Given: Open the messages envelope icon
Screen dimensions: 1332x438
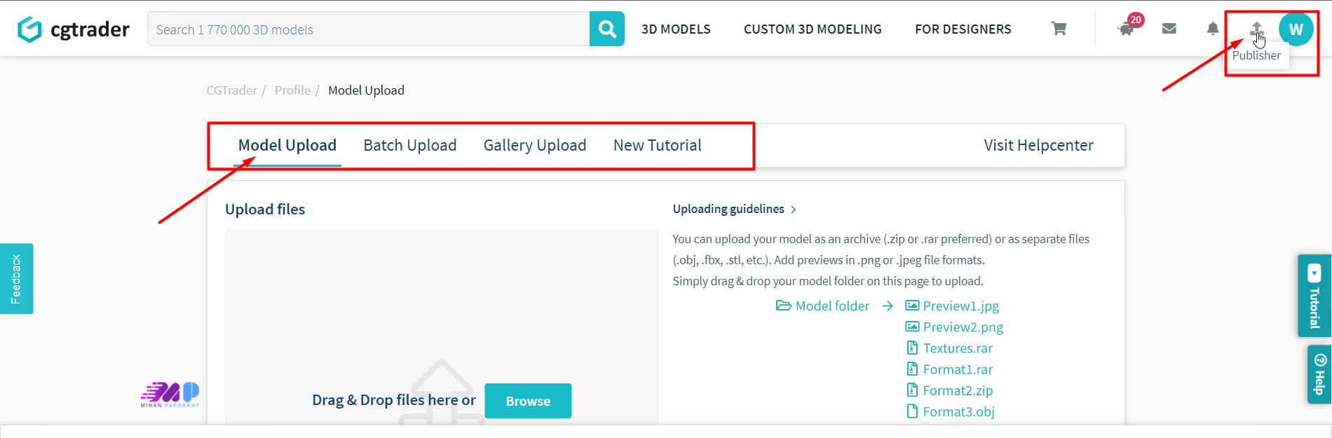Looking at the screenshot, I should pyautogui.click(x=1169, y=29).
